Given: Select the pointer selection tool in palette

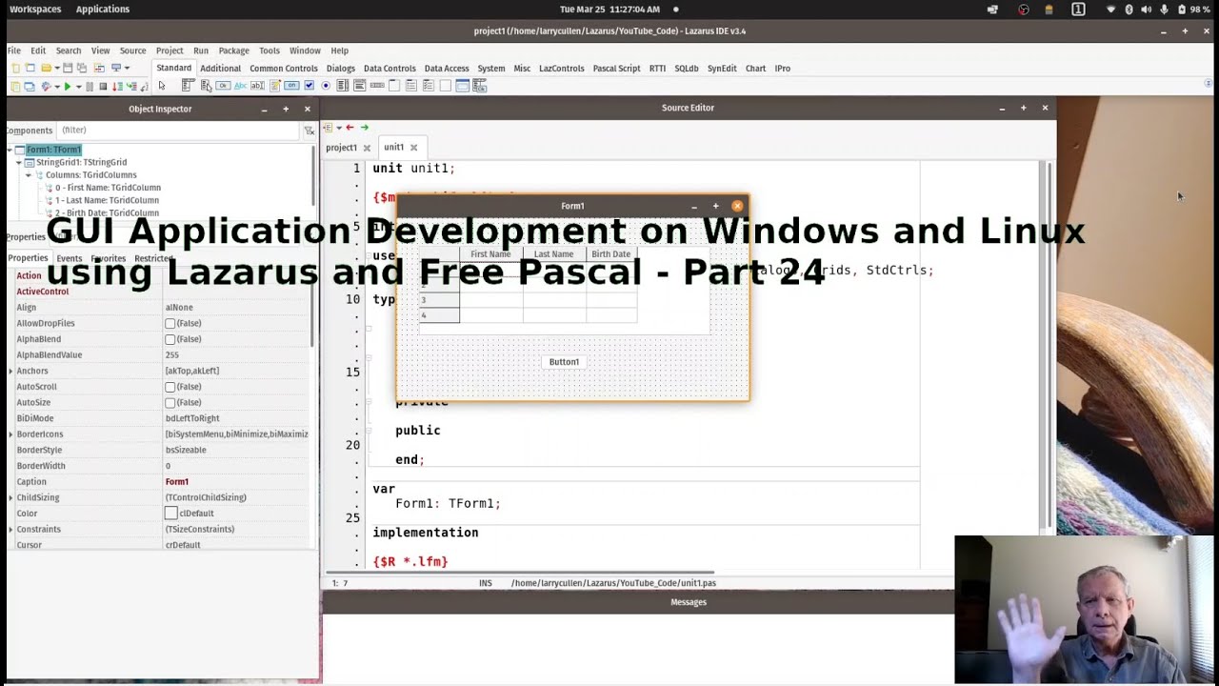Looking at the screenshot, I should click(162, 86).
